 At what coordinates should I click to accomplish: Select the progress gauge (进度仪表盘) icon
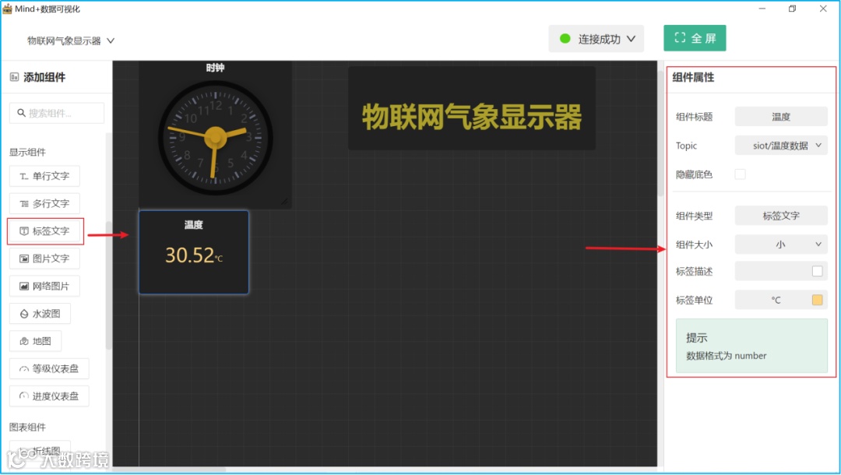point(23,396)
